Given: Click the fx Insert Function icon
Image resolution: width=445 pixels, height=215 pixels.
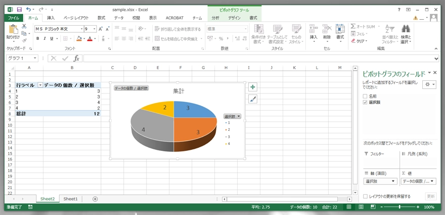Looking at the screenshot, I should (x=76, y=59).
